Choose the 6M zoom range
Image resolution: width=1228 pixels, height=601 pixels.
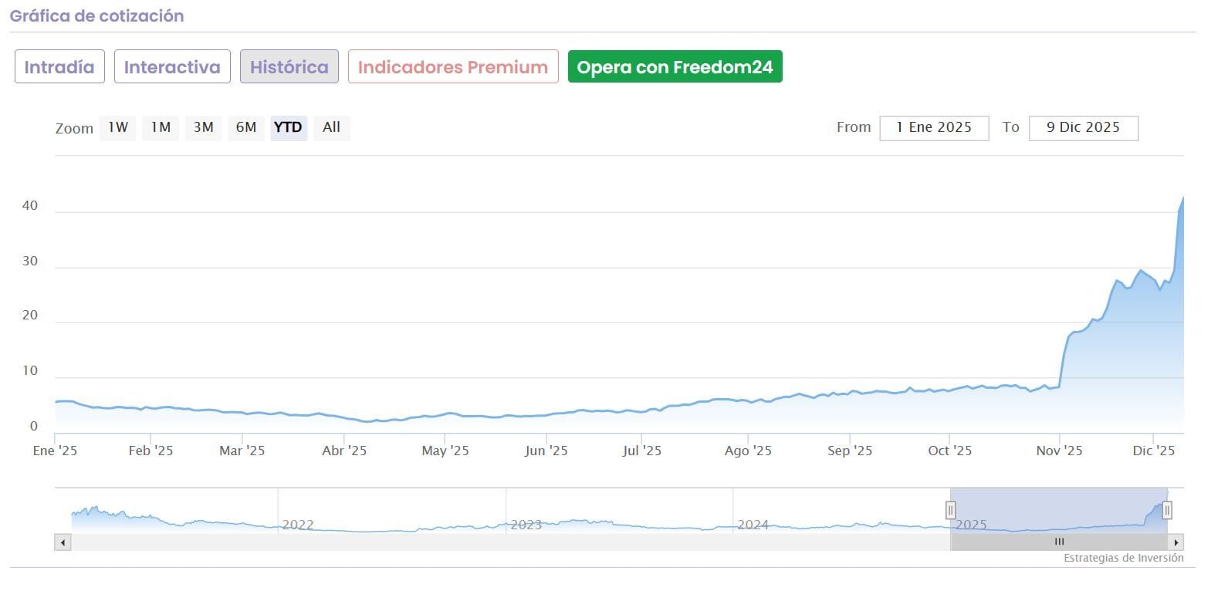pos(246,127)
